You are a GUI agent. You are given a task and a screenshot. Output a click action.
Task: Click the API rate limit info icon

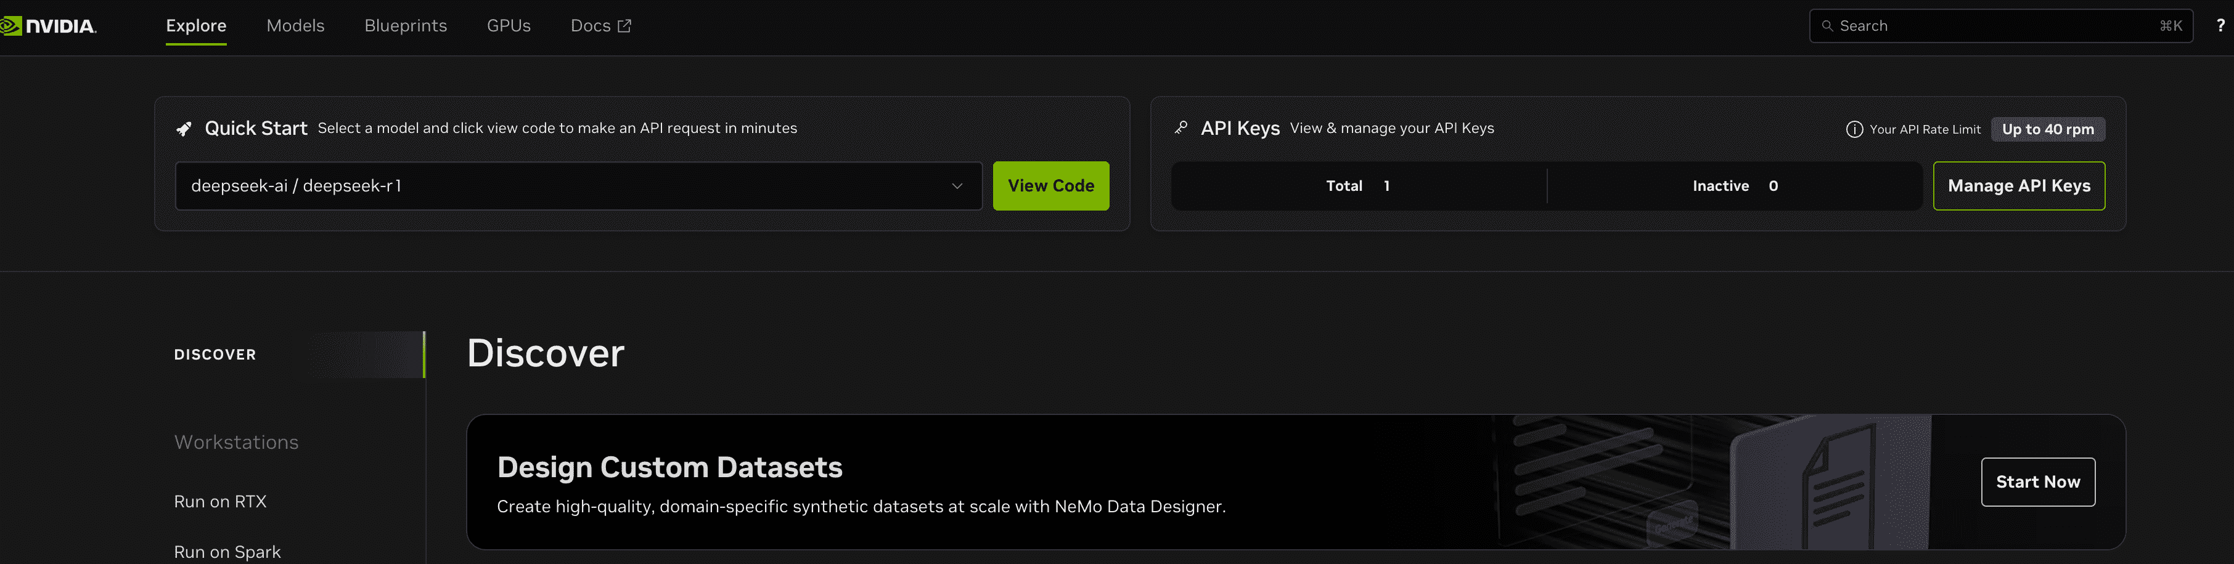pyautogui.click(x=1853, y=129)
